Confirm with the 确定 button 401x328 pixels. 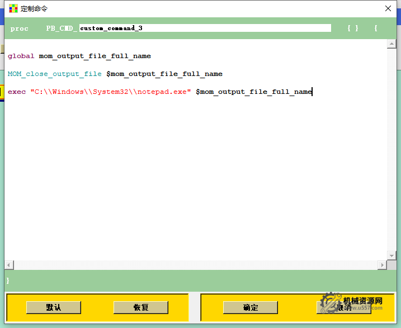(251, 307)
